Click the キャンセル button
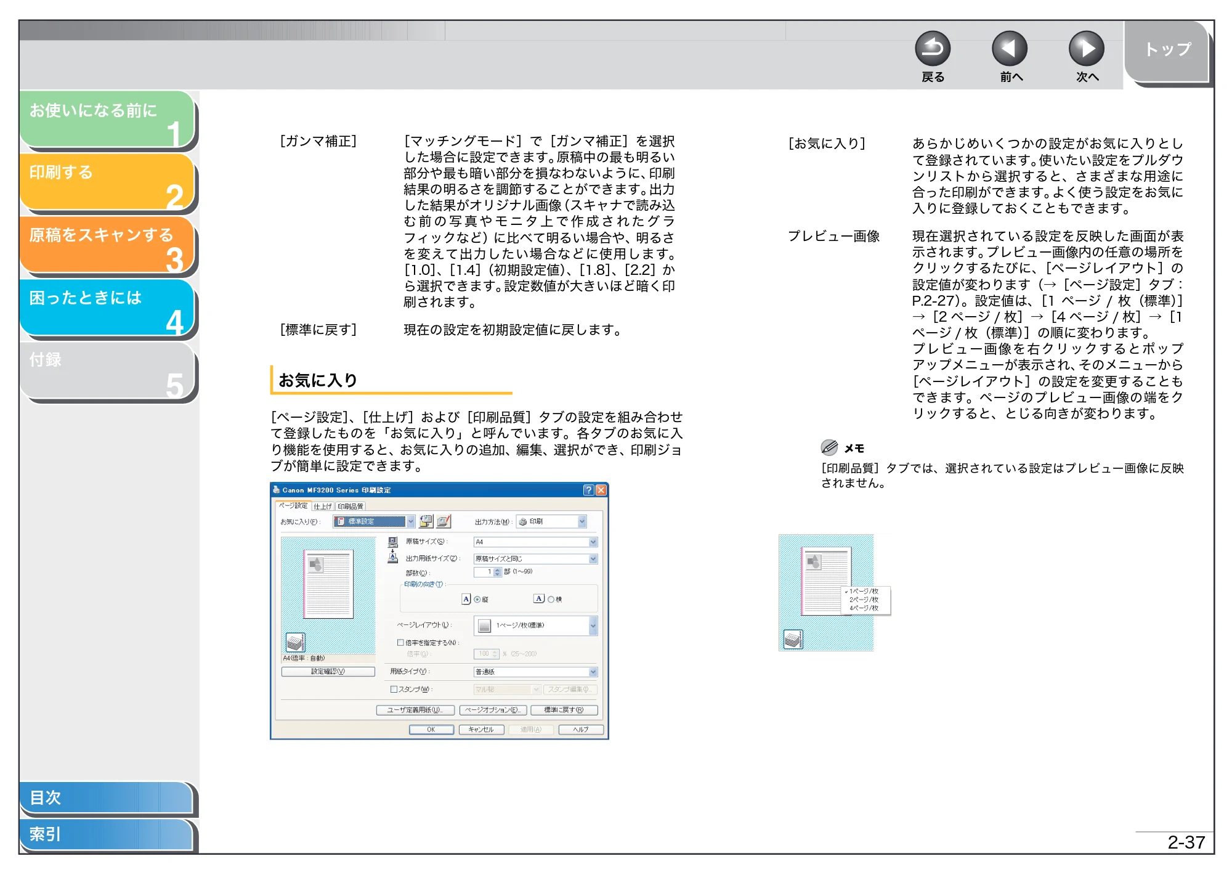 pos(481,730)
